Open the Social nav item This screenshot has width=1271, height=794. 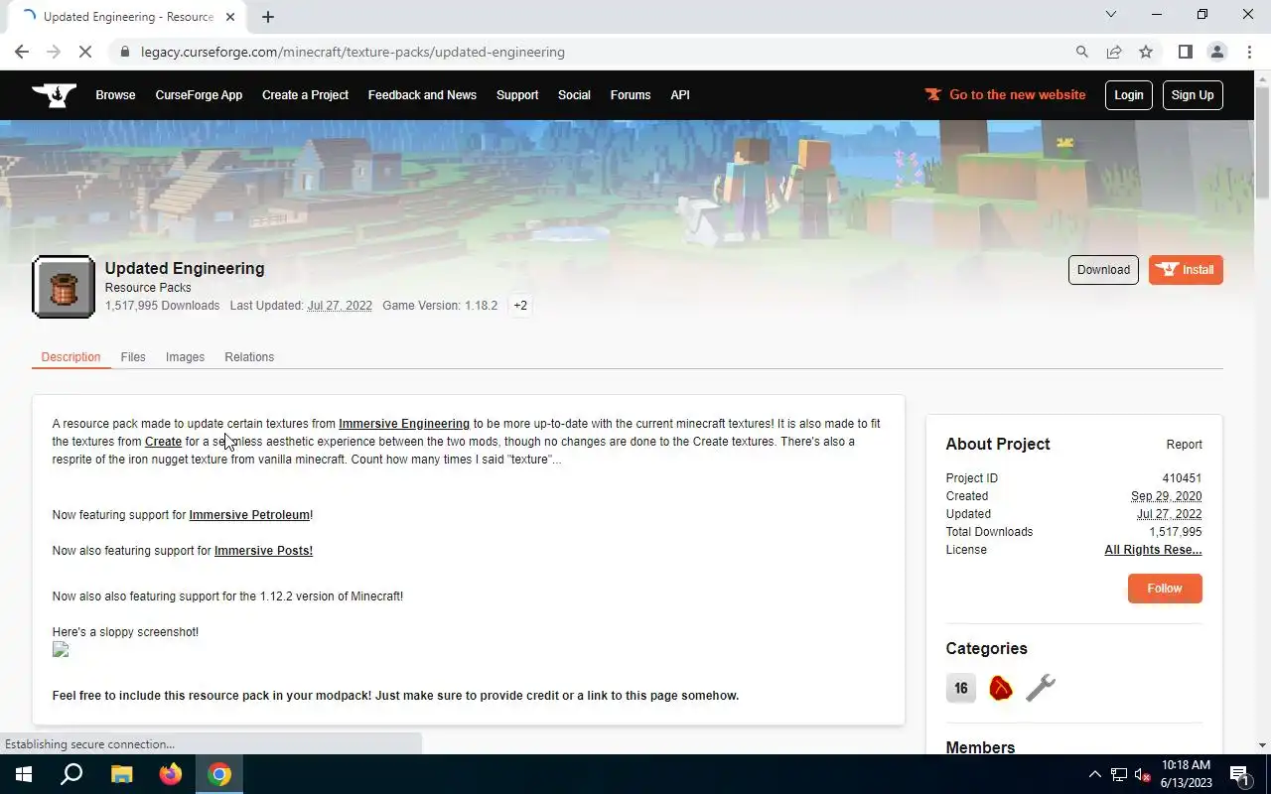[574, 95]
